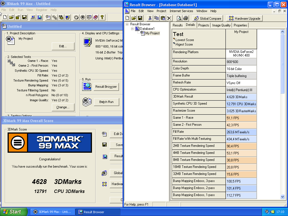Click the computer system info icon in 3DMark toolbar

coord(33,17)
